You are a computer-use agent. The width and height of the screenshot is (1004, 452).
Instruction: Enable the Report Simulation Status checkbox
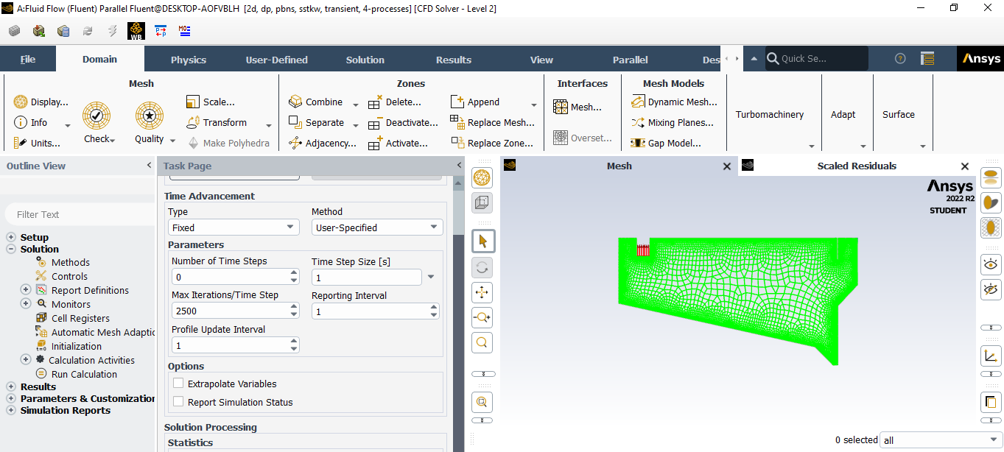point(178,402)
